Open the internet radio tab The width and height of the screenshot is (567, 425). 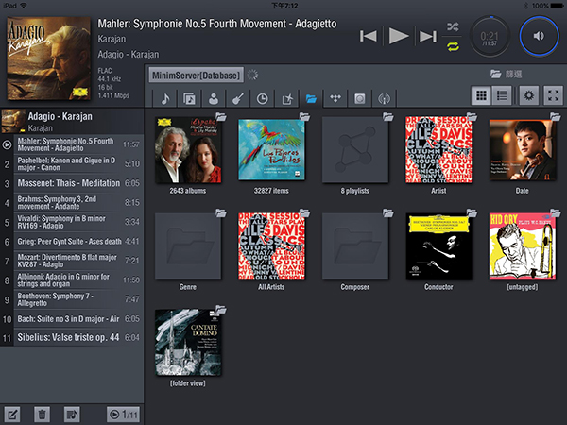pos(384,98)
